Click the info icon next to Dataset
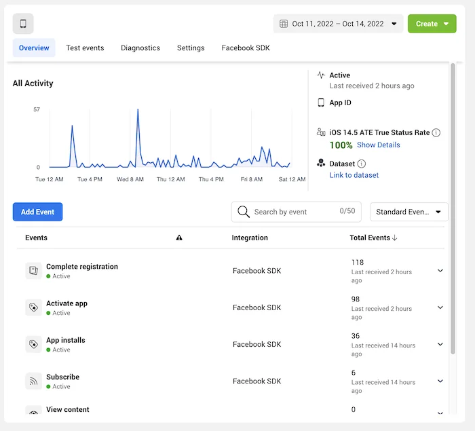 [362, 164]
